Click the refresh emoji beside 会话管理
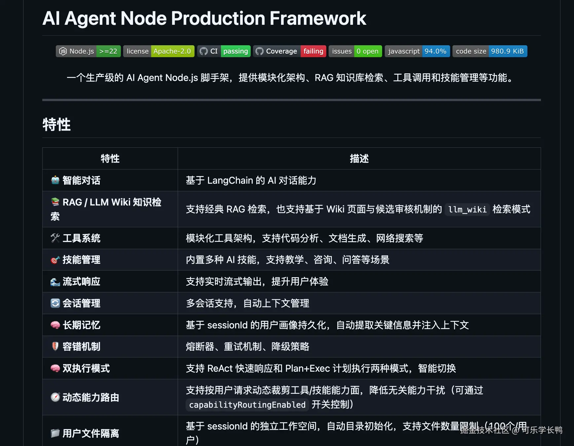Viewport: 574px width, 446px height. coord(55,303)
